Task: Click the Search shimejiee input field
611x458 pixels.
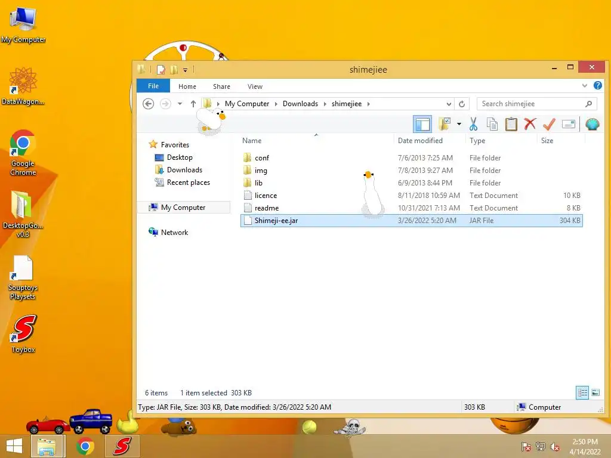Action: click(532, 104)
